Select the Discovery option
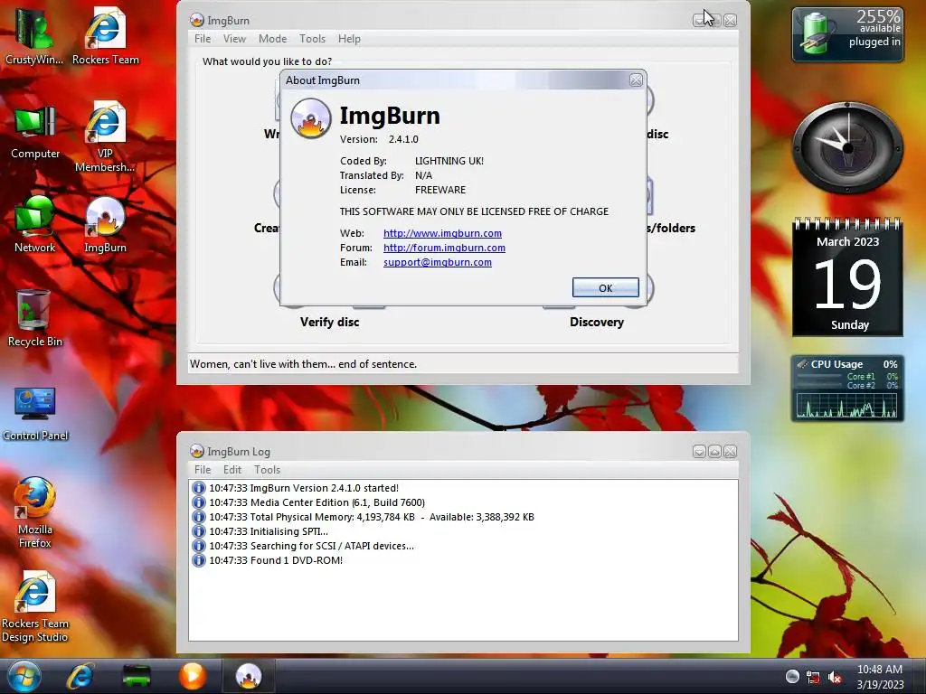Screen dimensions: 926x694 [597, 323]
